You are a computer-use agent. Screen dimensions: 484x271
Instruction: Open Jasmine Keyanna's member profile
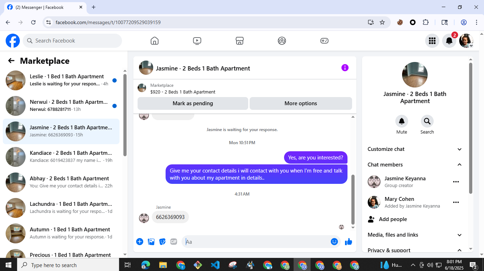(405, 179)
